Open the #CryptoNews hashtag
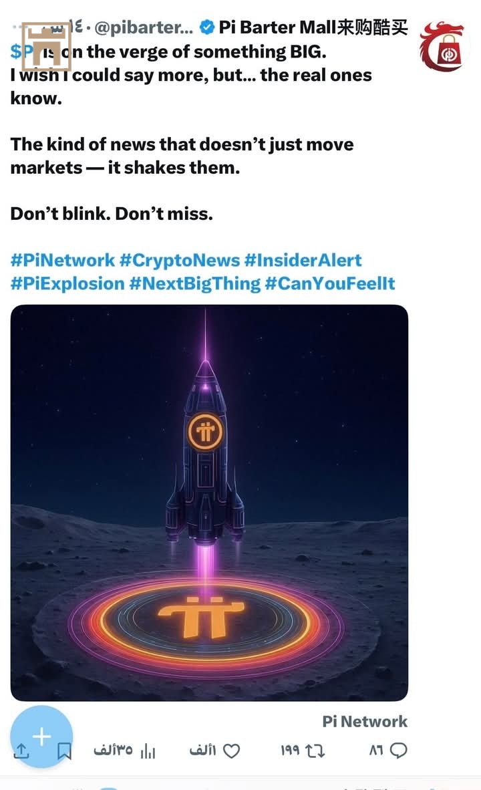Screen dimensions: 481x790 180,260
